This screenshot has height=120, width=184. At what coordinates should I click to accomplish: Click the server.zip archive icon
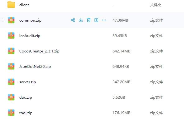point(11,82)
